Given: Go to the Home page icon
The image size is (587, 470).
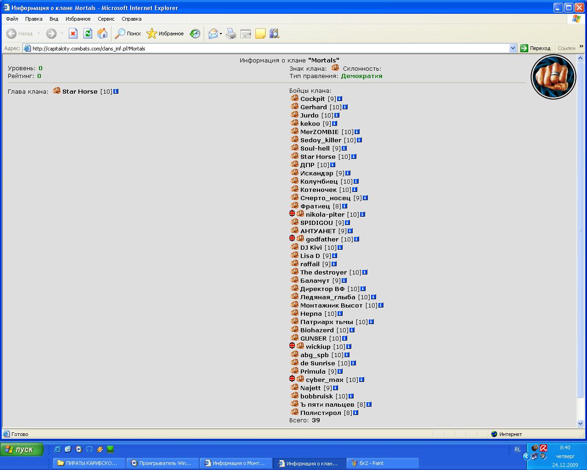Looking at the screenshot, I should point(102,34).
